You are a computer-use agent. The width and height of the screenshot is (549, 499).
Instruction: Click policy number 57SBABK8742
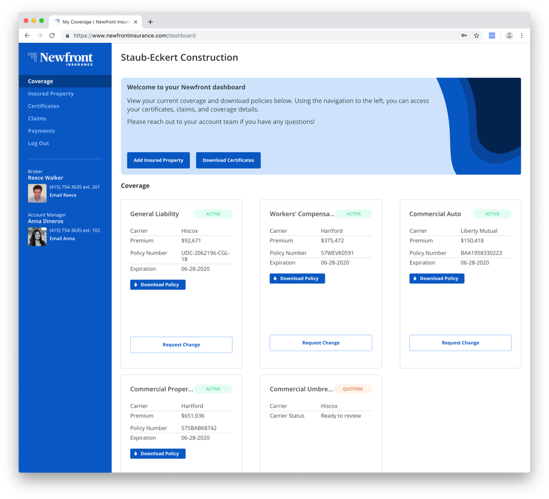[x=199, y=428]
